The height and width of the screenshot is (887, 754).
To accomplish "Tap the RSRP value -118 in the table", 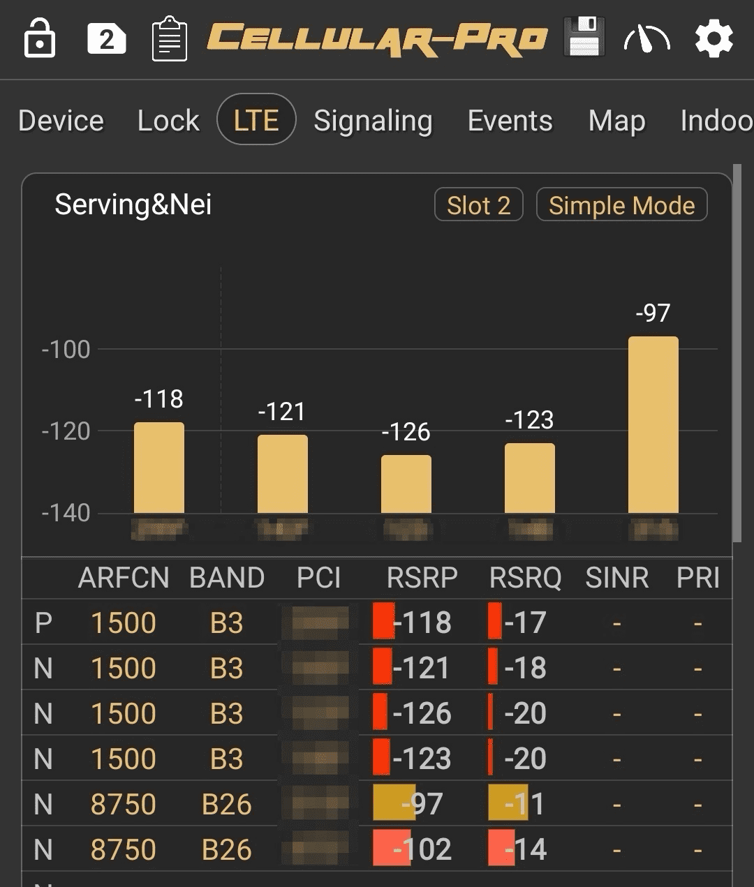I will click(x=422, y=623).
